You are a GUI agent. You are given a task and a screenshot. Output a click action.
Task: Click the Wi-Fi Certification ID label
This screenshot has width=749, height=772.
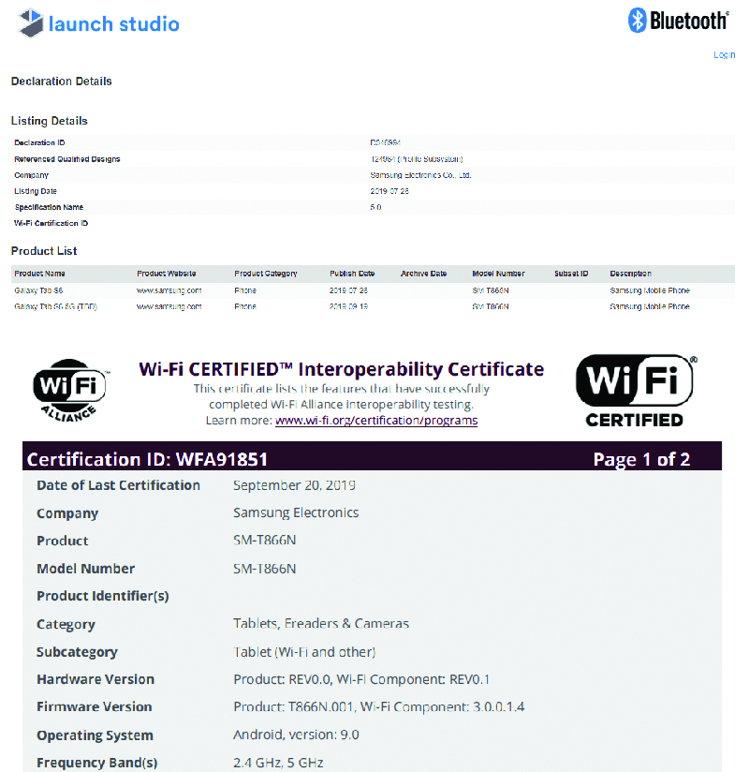coord(51,223)
